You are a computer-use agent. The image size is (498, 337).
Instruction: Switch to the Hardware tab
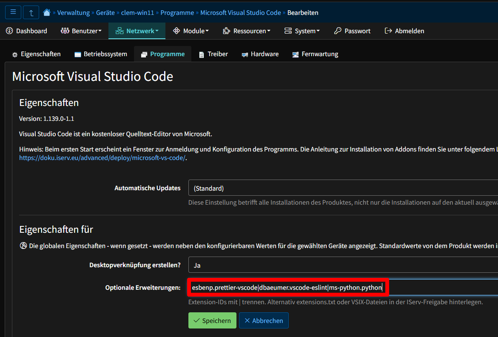(x=260, y=54)
